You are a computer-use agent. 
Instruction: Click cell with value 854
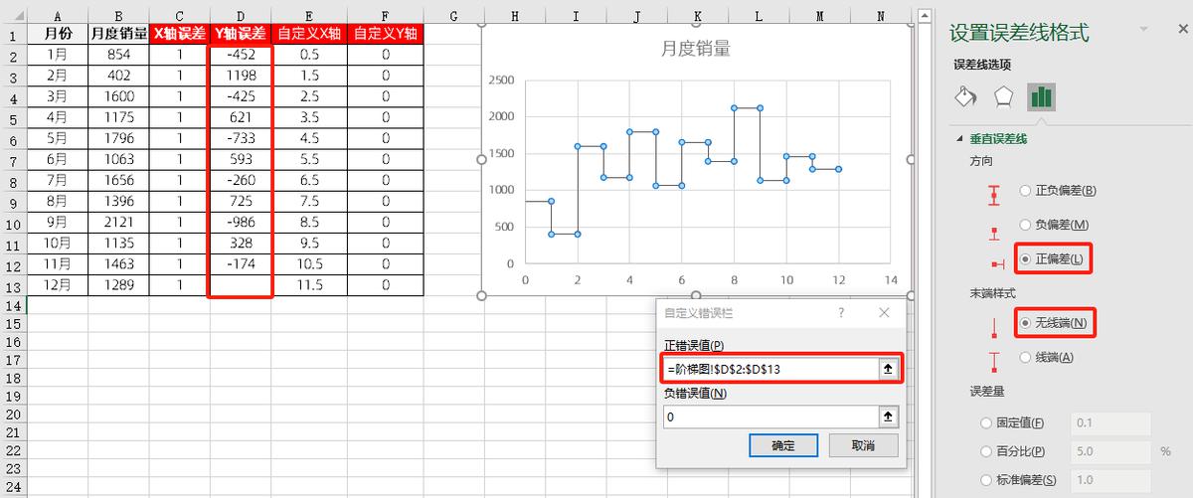tap(118, 55)
